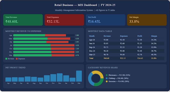Select the 'Jun-24' cell in the table
The image size is (170, 92).
(92, 43)
